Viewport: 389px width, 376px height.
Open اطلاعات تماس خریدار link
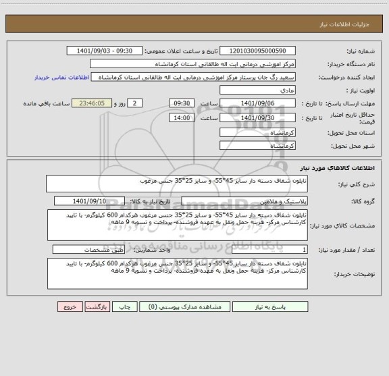[x=61, y=78]
